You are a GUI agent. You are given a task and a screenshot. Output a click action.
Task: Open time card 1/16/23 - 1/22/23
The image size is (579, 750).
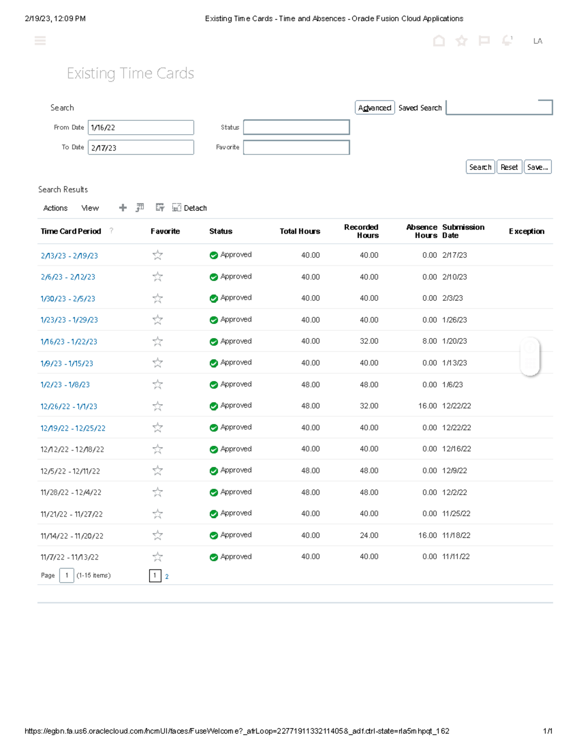[68, 341]
